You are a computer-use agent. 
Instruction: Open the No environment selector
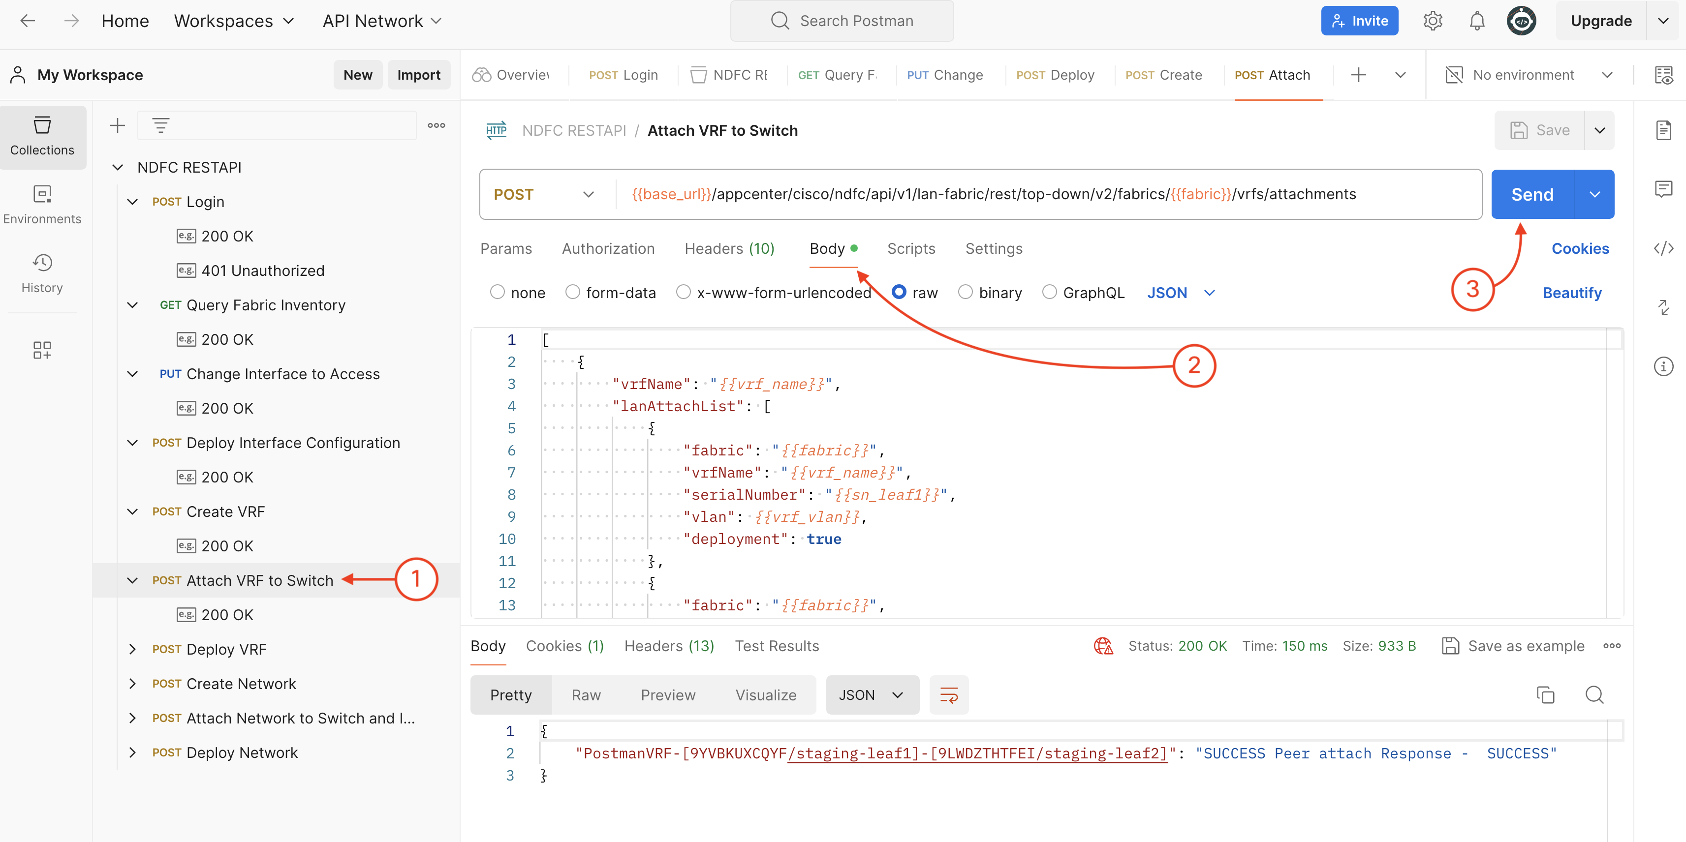pos(1530,75)
